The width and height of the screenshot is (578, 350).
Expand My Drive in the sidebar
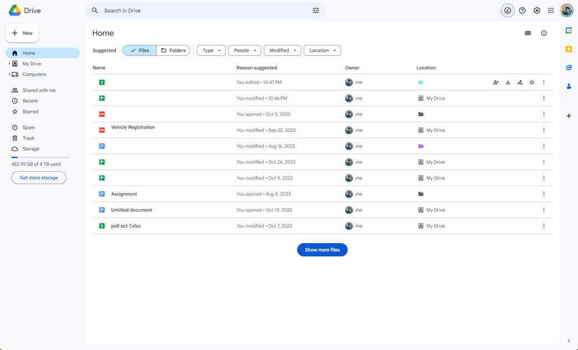pyautogui.click(x=8, y=63)
